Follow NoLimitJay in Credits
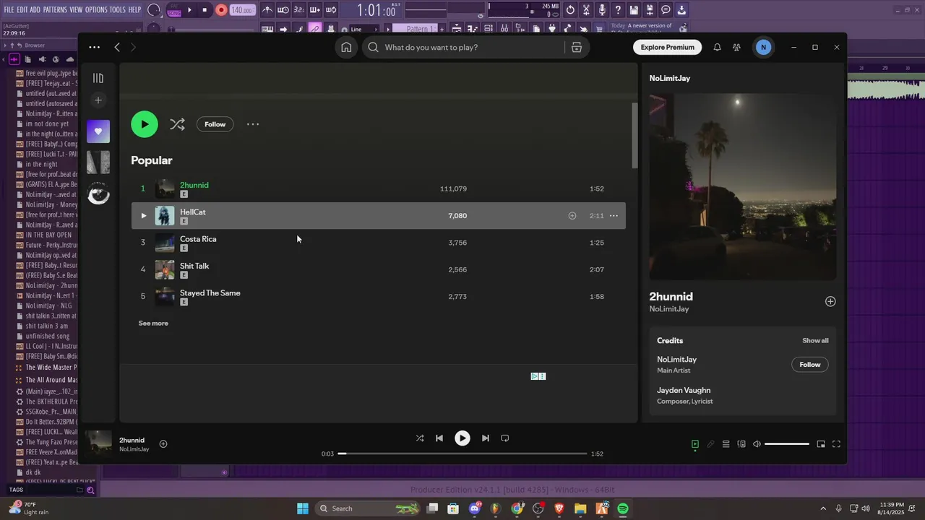The width and height of the screenshot is (925, 520). [x=810, y=365]
